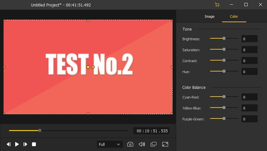Click the Hue value field
Viewport: 267px width, 151px height.
point(249,71)
